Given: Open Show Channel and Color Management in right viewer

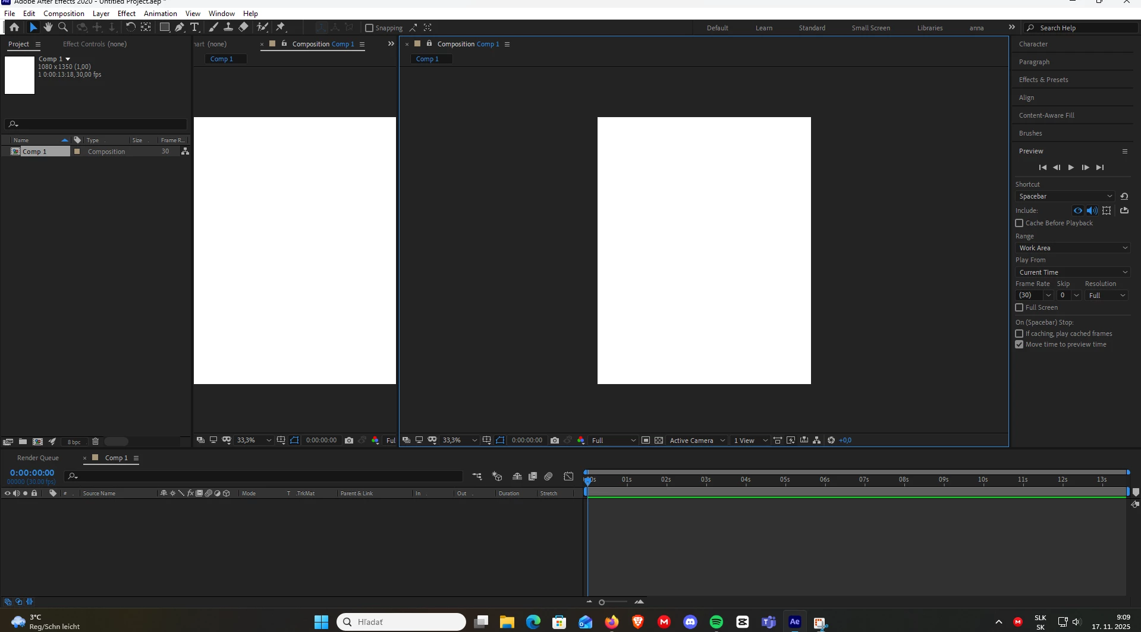Looking at the screenshot, I should point(581,441).
